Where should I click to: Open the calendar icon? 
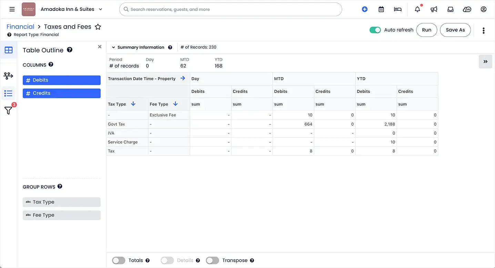381,9
